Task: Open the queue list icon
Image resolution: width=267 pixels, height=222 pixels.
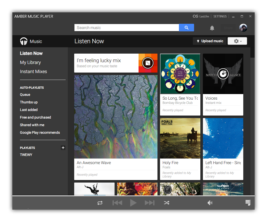Action: [248, 203]
